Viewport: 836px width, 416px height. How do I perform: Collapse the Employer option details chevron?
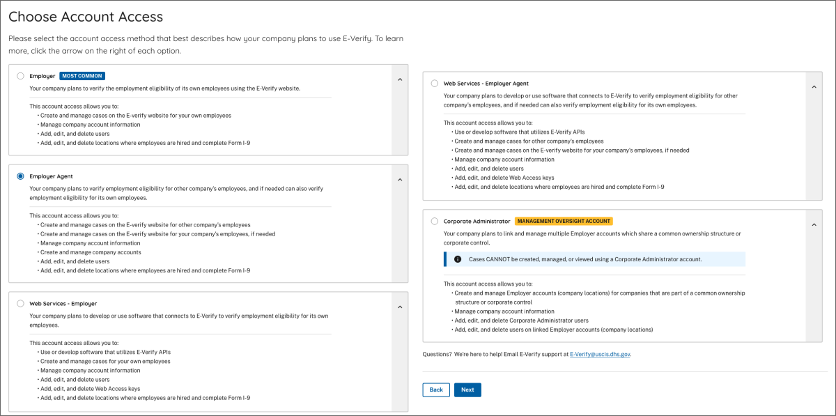(x=400, y=79)
